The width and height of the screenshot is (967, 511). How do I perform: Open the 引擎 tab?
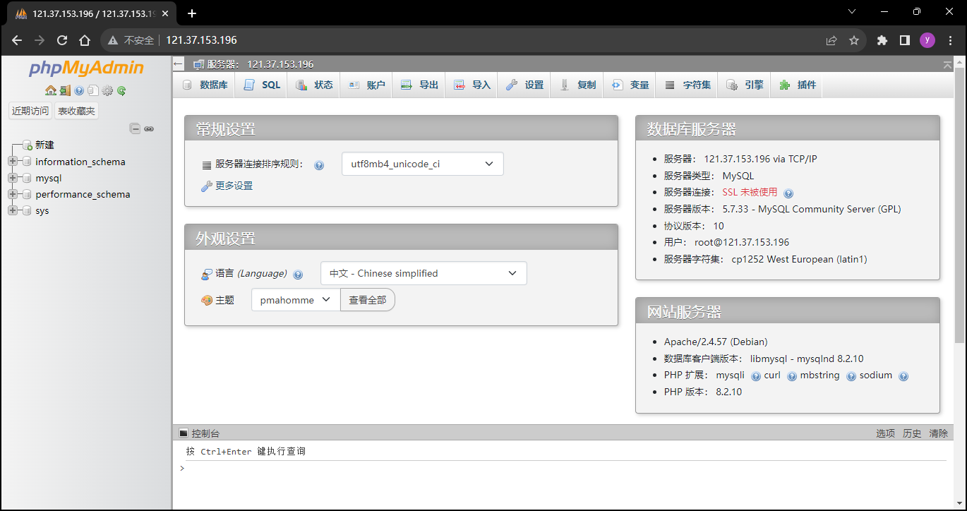tap(745, 85)
